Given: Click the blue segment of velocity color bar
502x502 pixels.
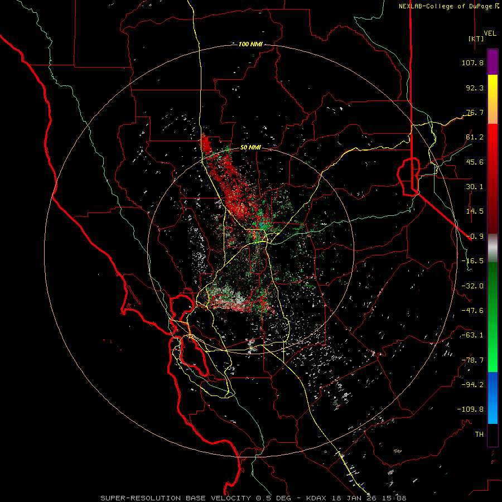Looking at the screenshot, I should (x=493, y=398).
